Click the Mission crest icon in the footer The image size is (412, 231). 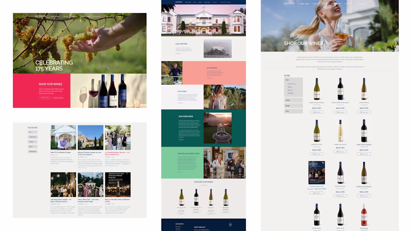[230, 224]
